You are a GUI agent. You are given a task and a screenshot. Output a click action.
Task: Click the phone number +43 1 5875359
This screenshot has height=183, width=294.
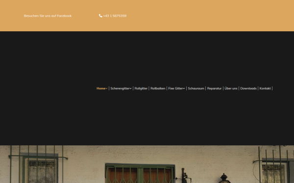(x=115, y=16)
